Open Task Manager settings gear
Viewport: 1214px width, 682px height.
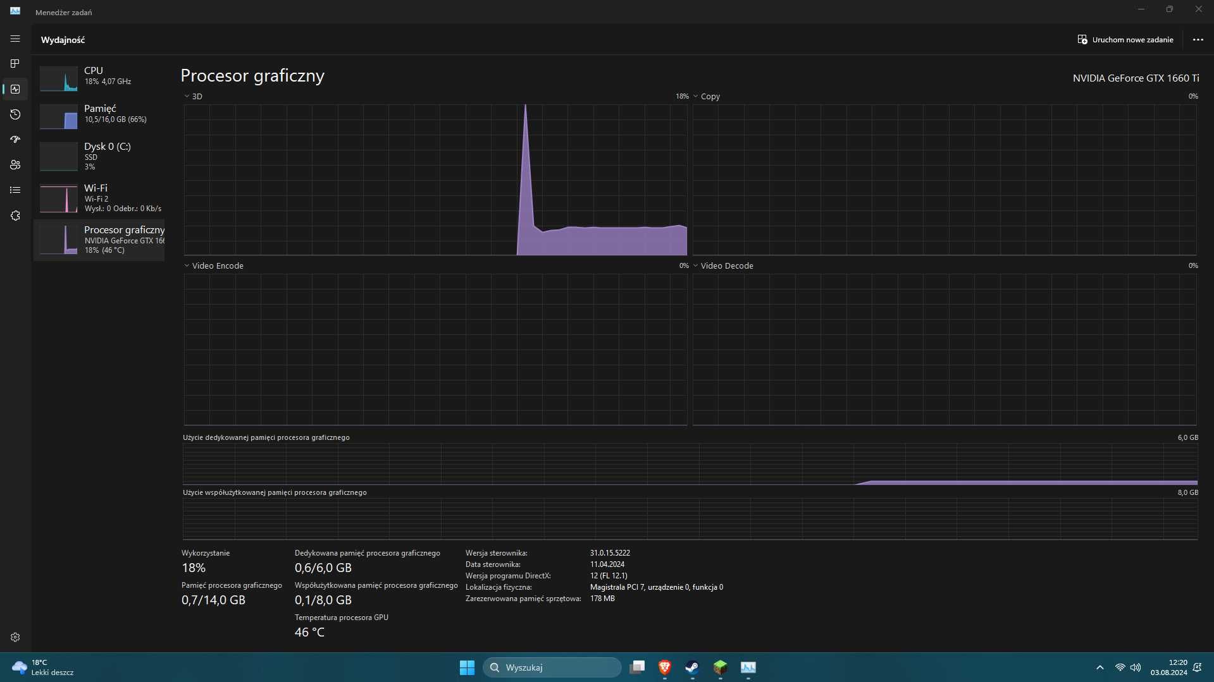pyautogui.click(x=15, y=637)
